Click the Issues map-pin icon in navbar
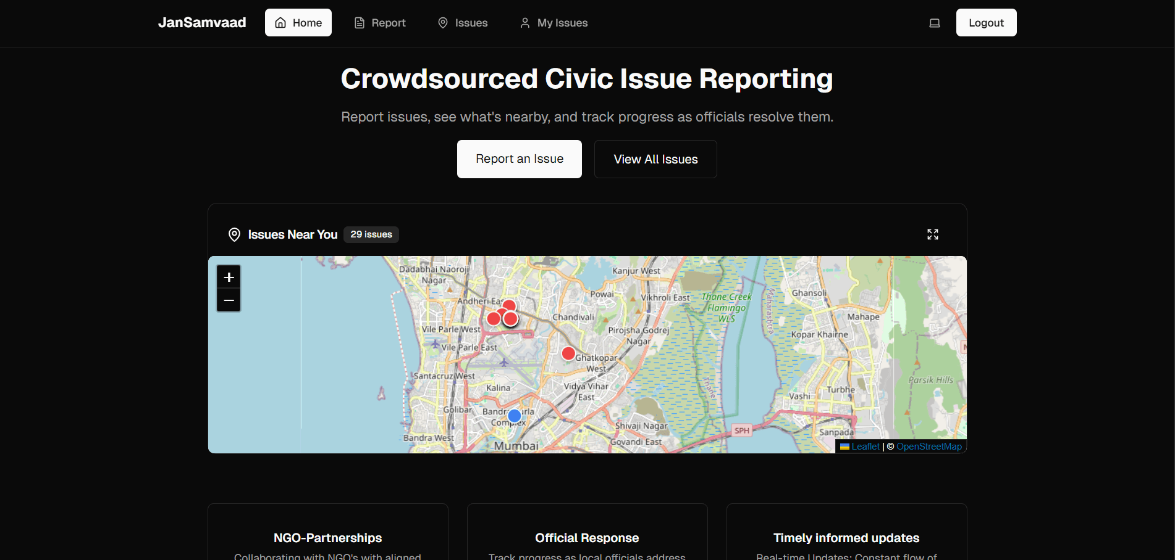 442,22
